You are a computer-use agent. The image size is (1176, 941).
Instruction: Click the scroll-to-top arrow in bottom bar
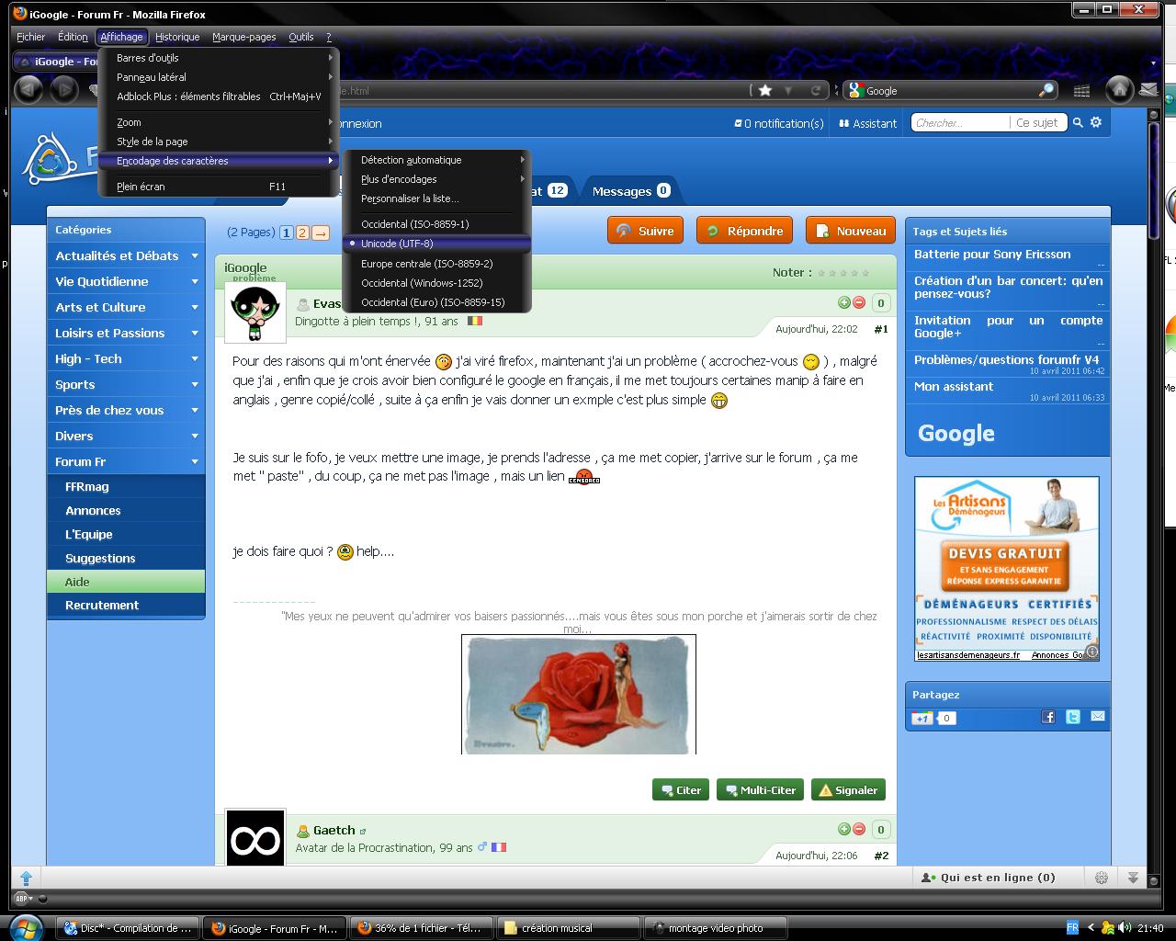pyautogui.click(x=26, y=878)
